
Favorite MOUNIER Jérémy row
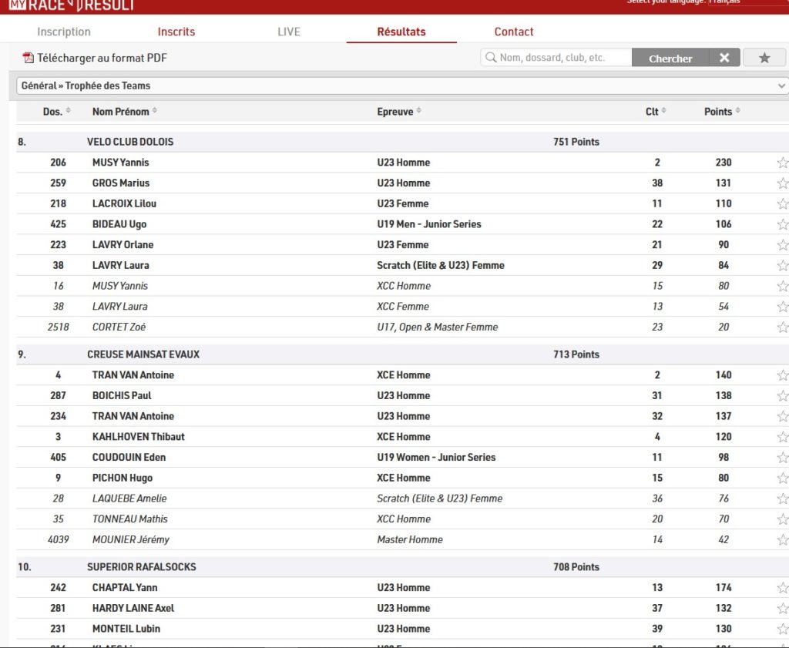tap(783, 540)
